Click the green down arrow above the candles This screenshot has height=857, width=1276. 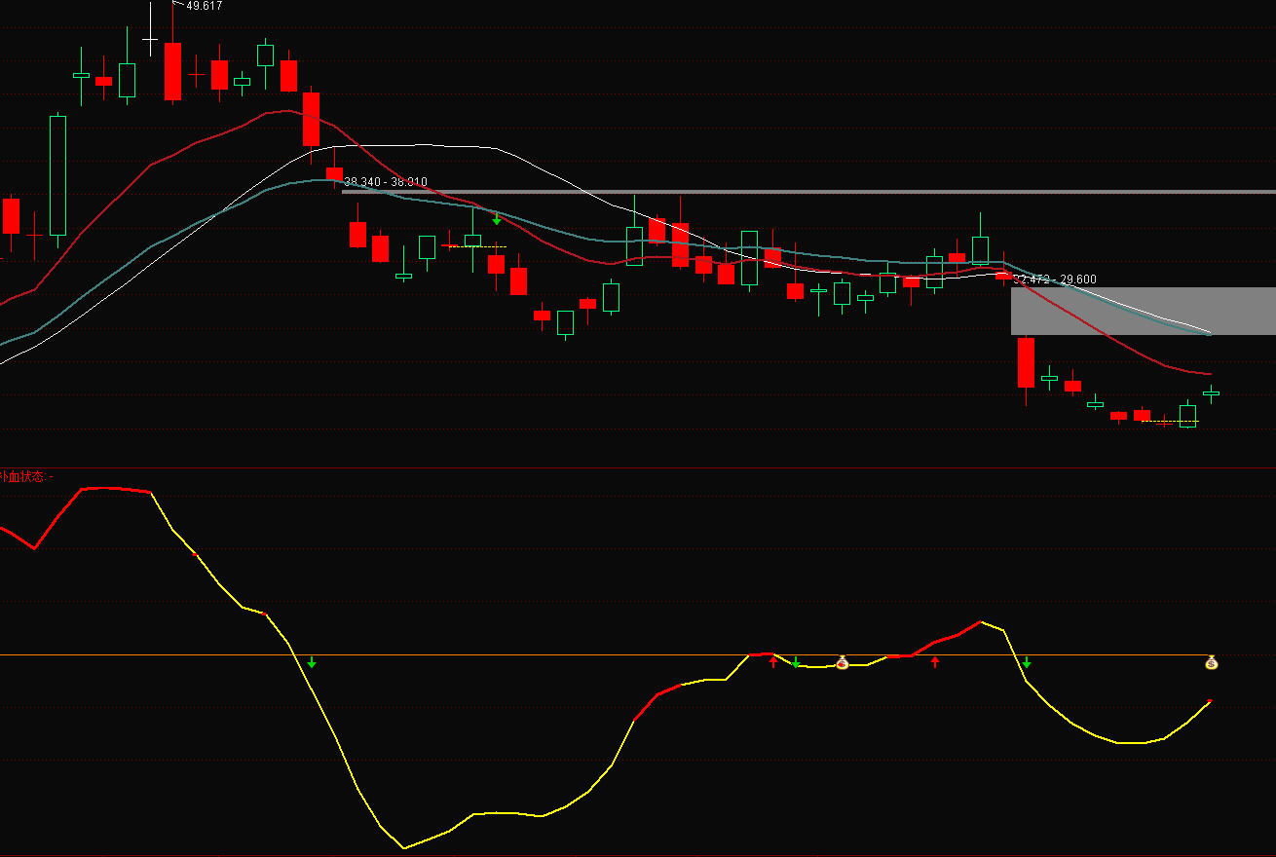point(497,219)
